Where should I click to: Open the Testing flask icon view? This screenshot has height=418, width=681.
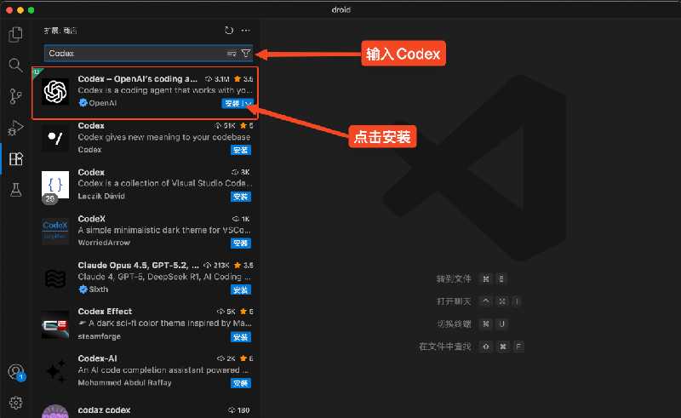pyautogui.click(x=15, y=189)
